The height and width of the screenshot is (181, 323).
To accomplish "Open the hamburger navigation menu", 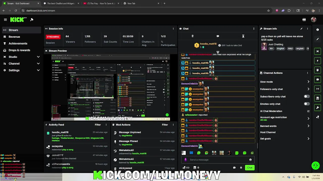I will tap(5, 20).
